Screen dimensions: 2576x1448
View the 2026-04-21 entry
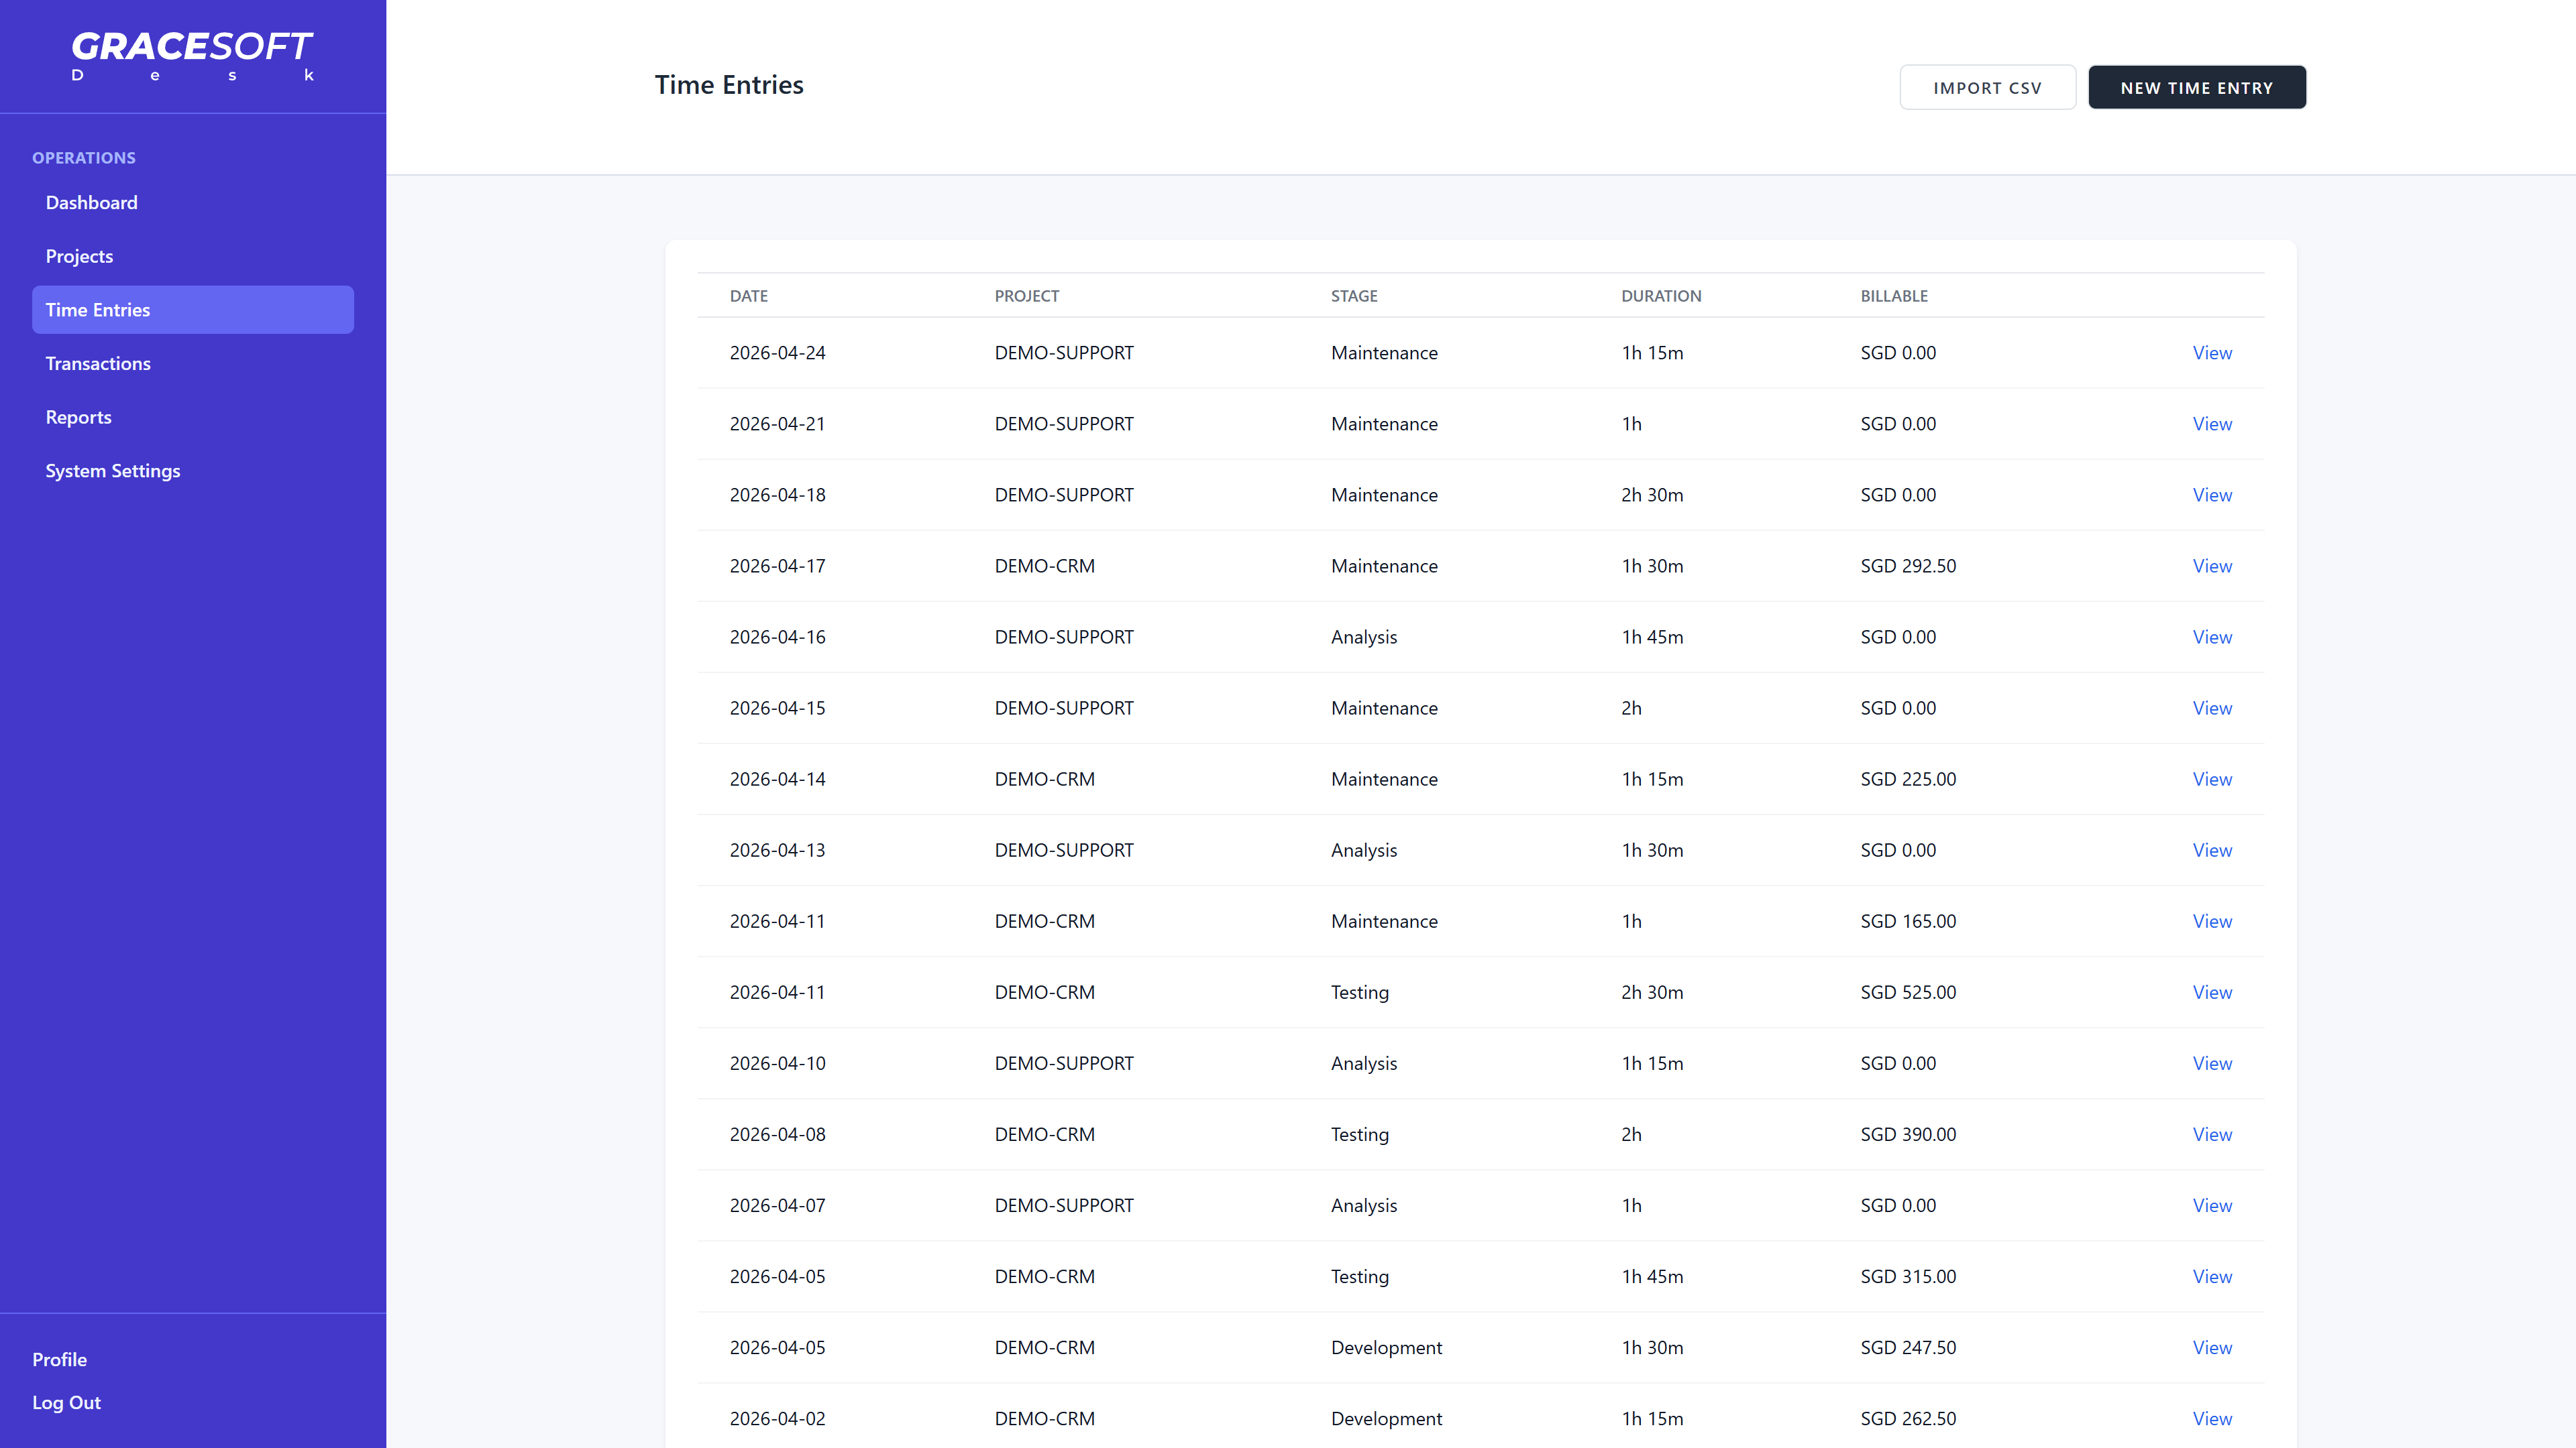tap(2212, 424)
